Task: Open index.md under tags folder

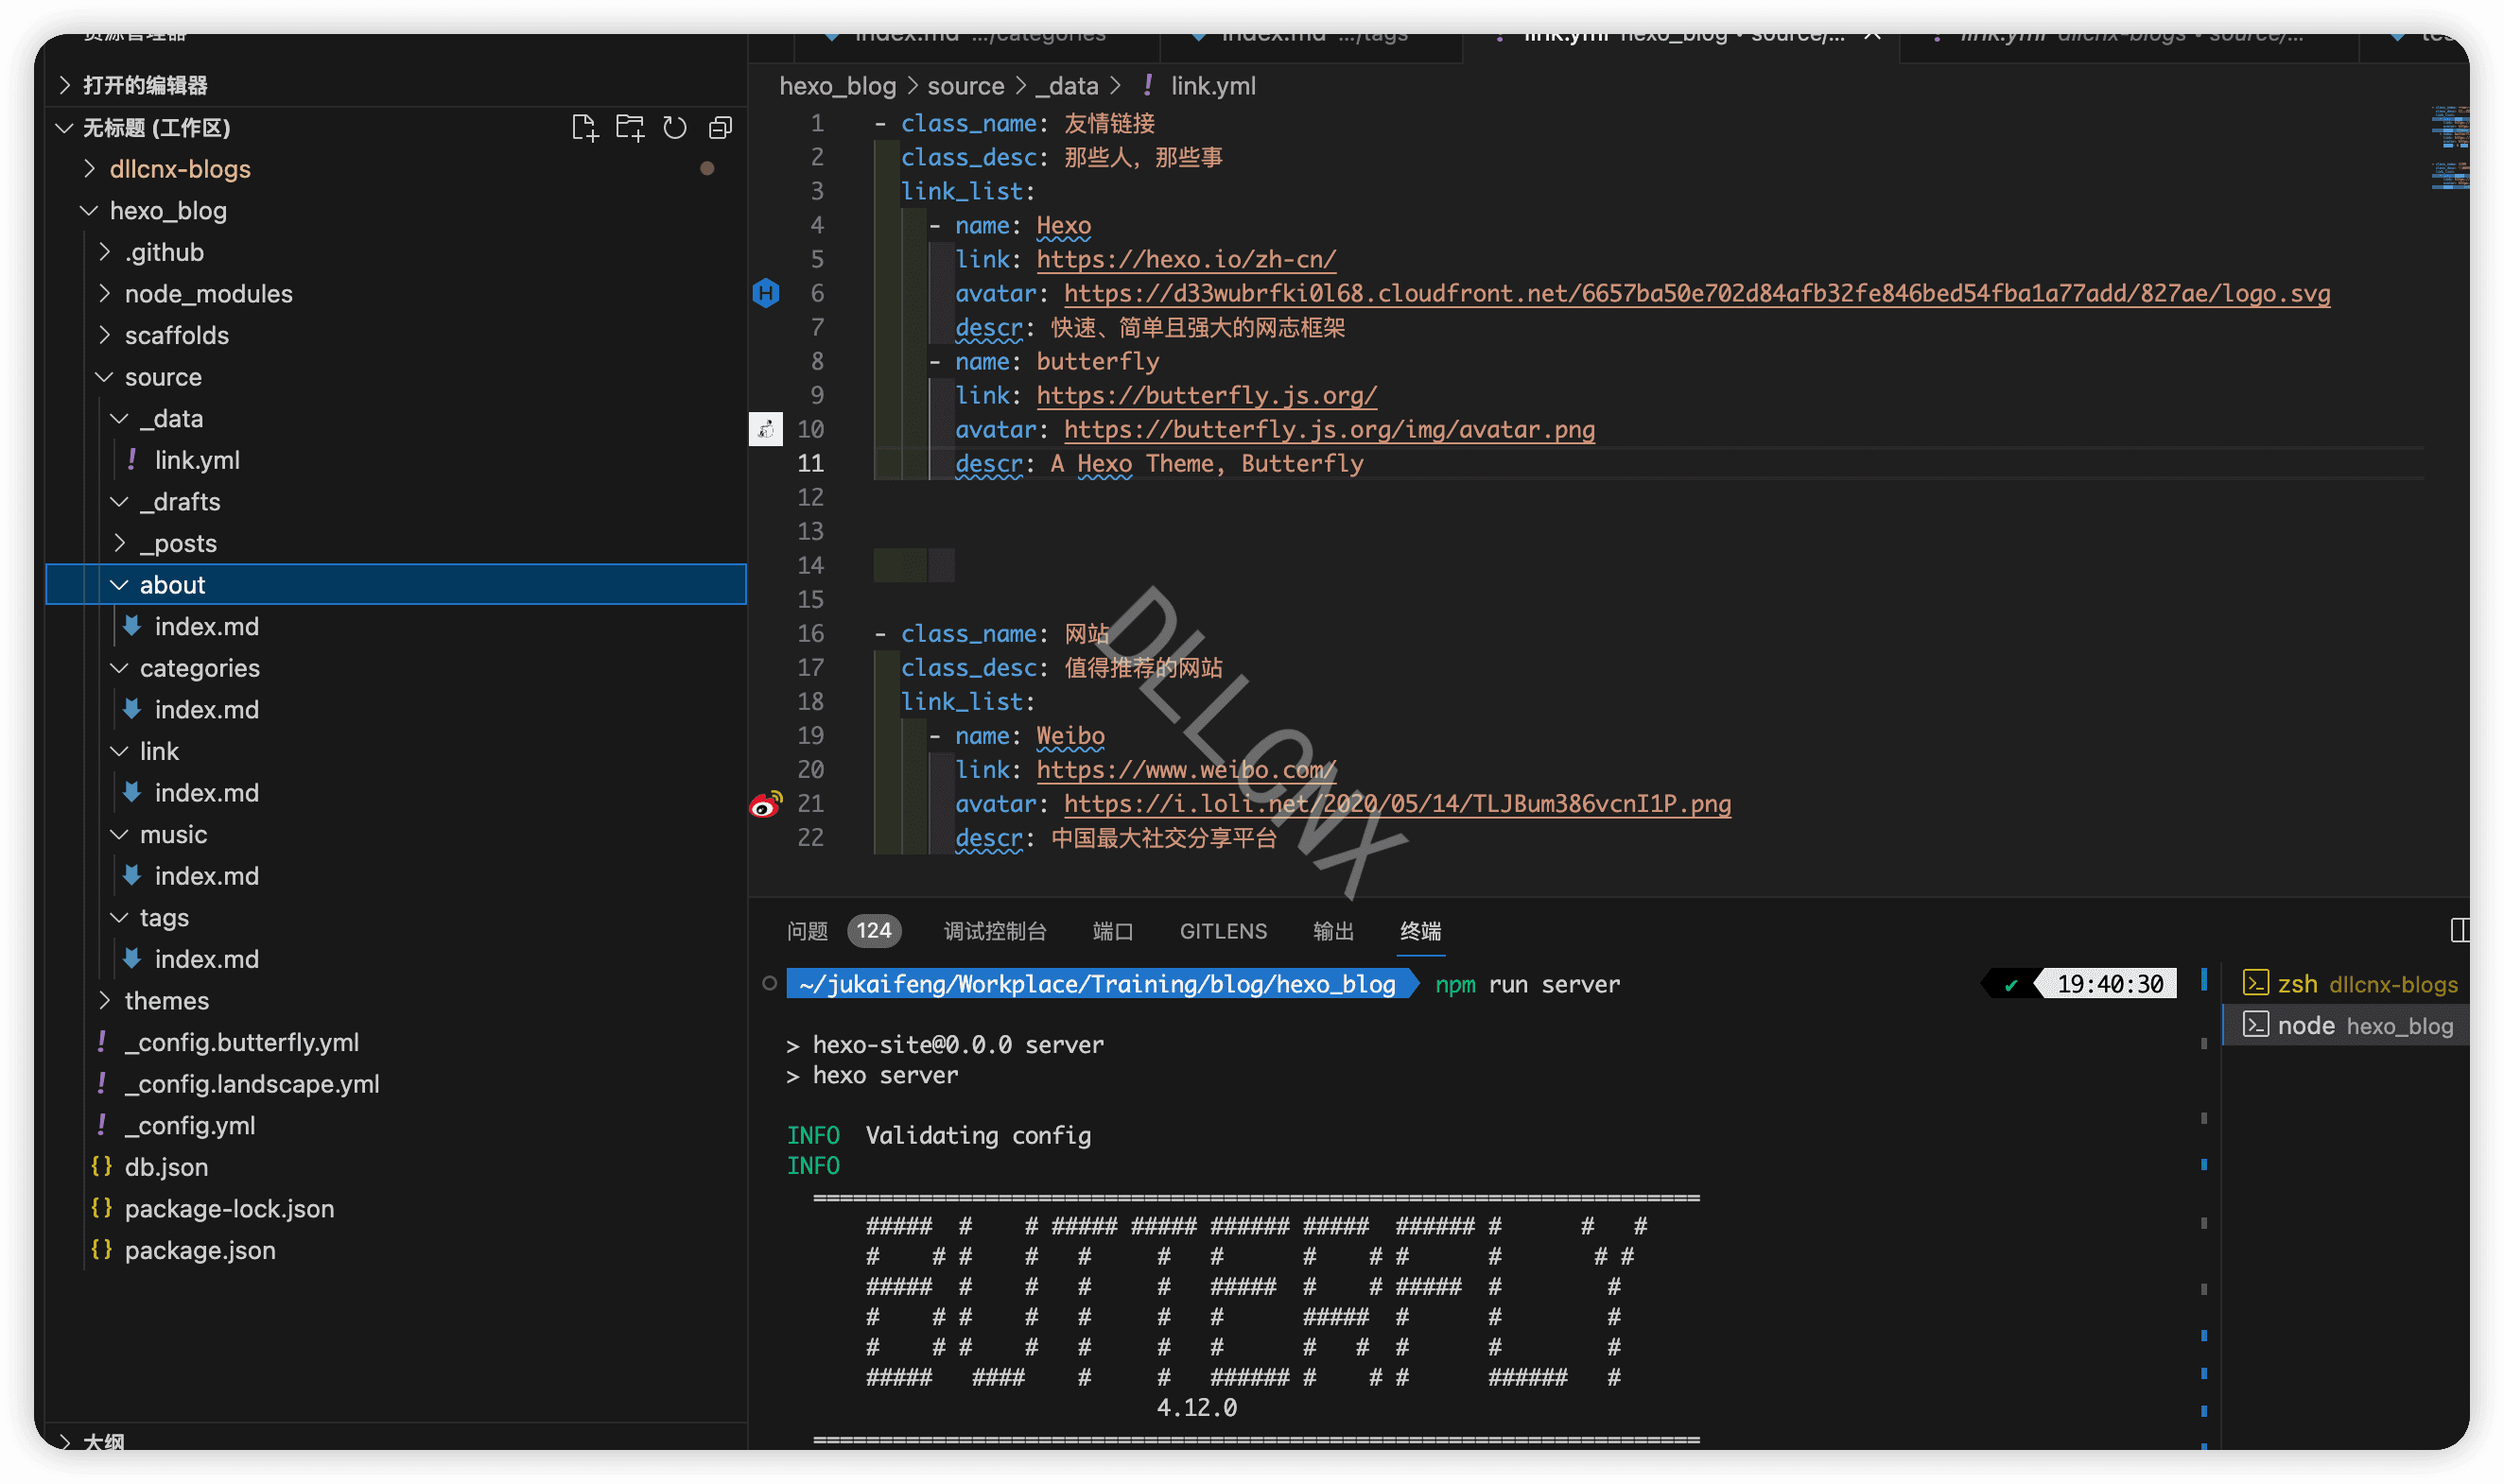Action: tap(206, 959)
